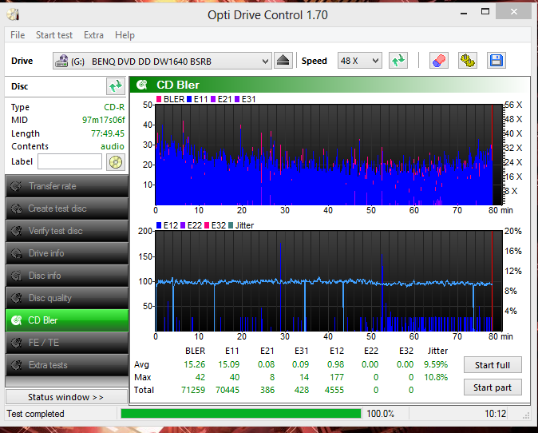Refresh the drive speed with the green arrows icon
The image size is (538, 433).
(398, 61)
